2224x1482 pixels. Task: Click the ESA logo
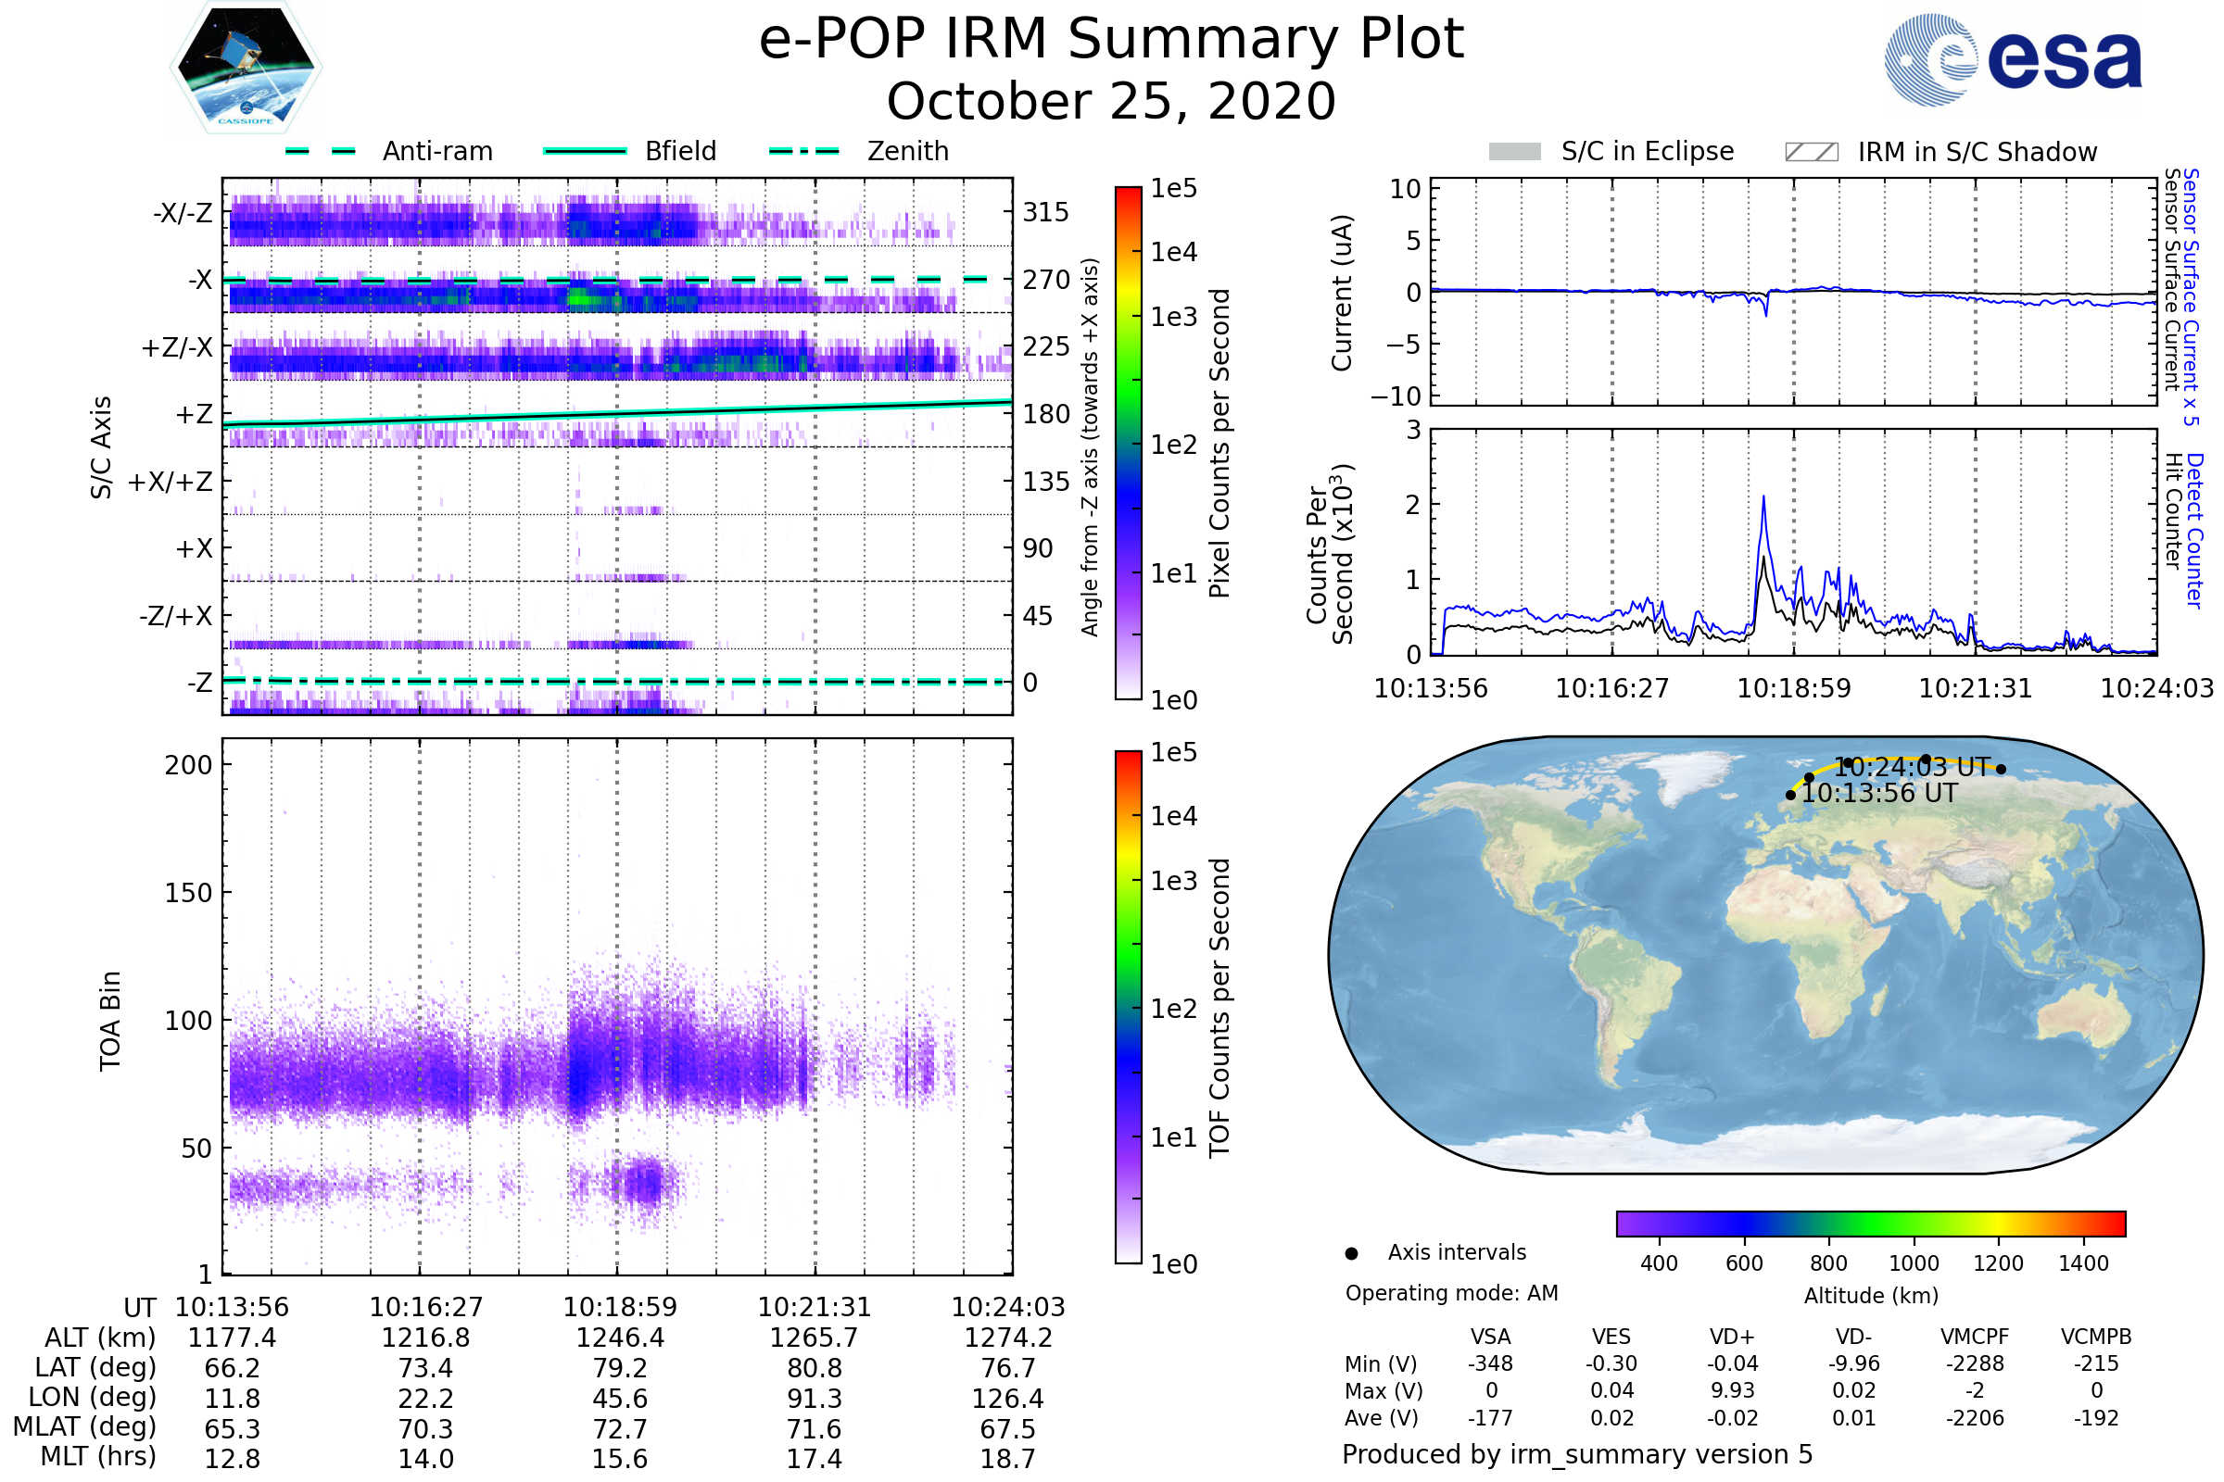pos(2013,59)
